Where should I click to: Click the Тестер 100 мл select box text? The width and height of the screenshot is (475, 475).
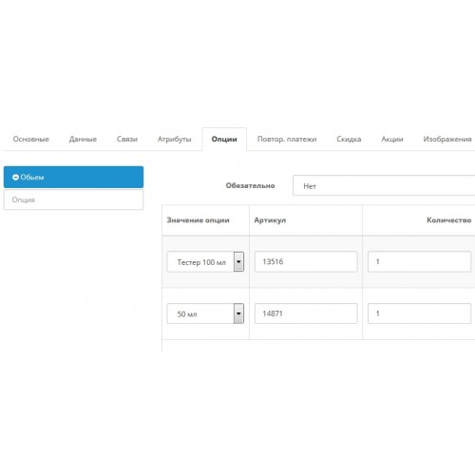pyautogui.click(x=201, y=262)
